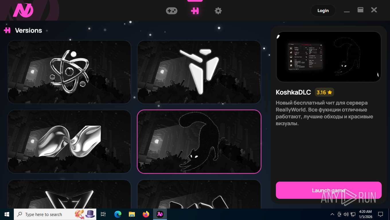Click the 3.16 star rating badge
Image resolution: width=390 pixels, height=220 pixels.
click(x=324, y=92)
